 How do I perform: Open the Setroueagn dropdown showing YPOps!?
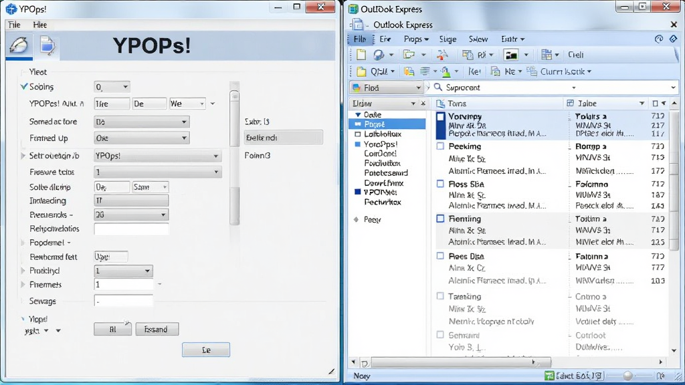click(x=158, y=156)
